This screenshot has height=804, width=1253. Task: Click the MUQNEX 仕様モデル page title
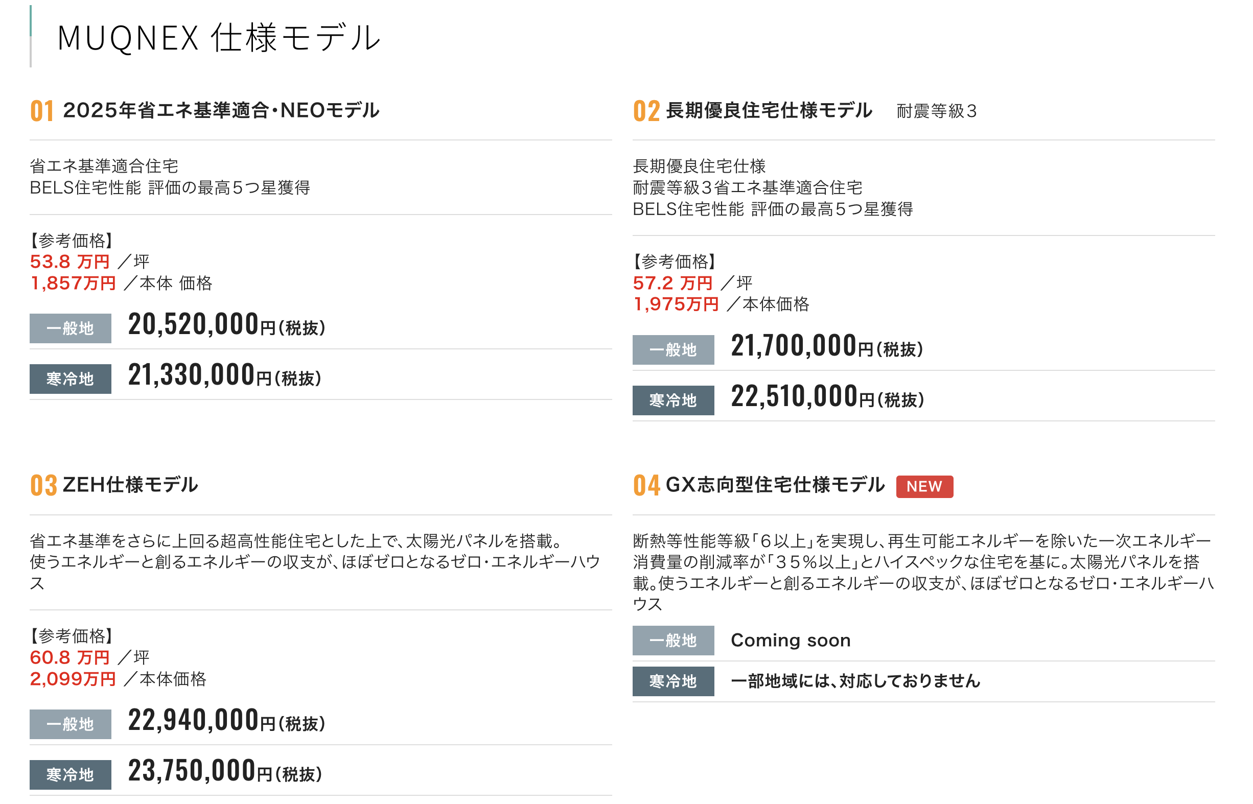tap(219, 38)
